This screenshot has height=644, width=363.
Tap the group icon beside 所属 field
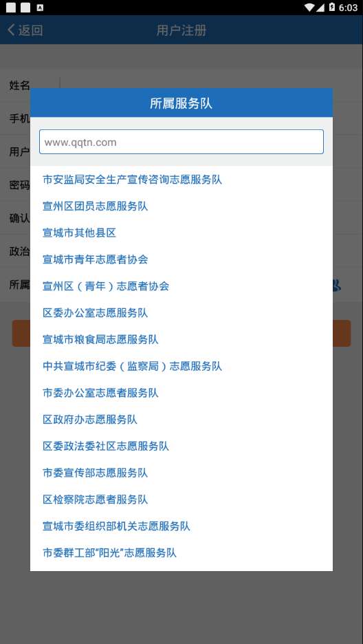tap(337, 285)
